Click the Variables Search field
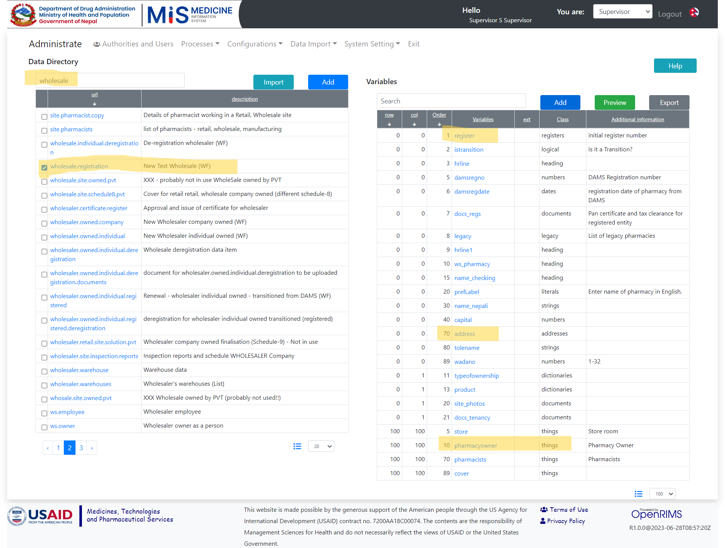The image size is (725, 548). point(451,101)
